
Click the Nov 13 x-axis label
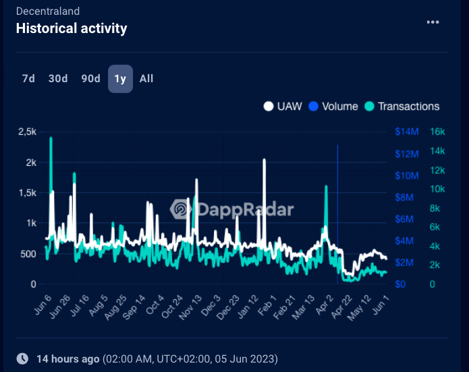point(190,307)
